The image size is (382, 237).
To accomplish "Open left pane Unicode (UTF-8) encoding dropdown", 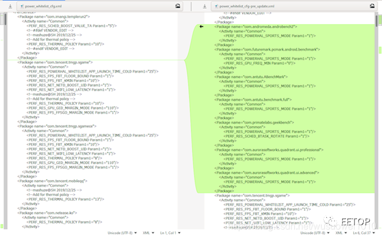I will [x=122, y=233].
